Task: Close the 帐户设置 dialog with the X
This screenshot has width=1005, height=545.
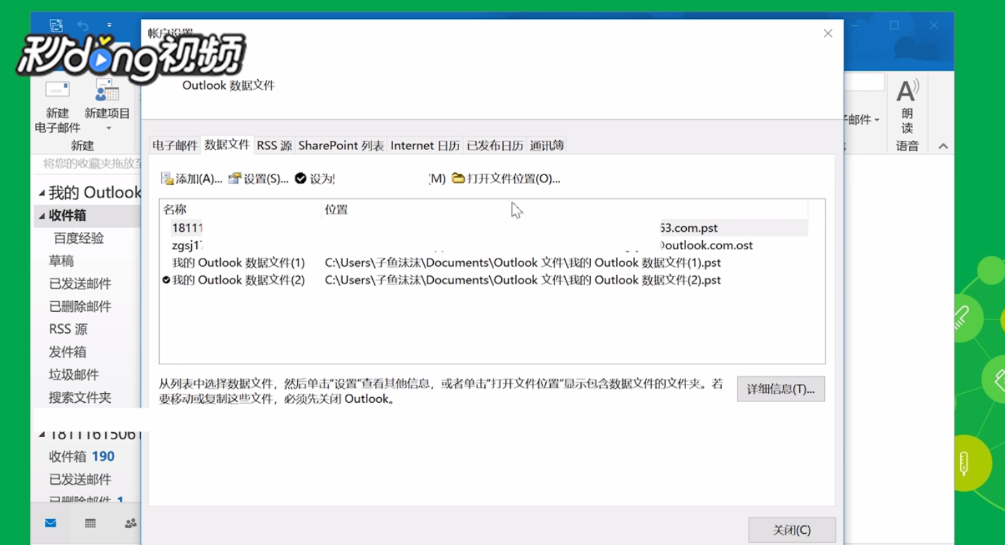Action: [x=828, y=34]
